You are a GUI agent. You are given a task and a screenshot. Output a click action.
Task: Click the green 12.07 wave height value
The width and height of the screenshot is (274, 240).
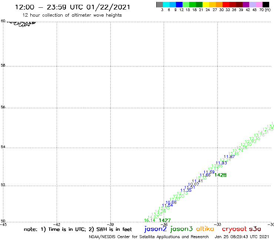[x=175, y=199]
